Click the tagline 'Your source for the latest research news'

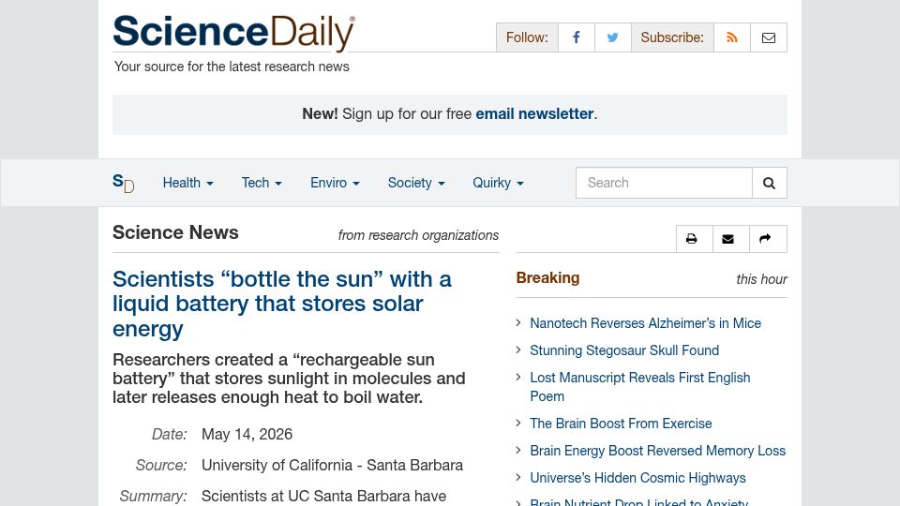232,67
